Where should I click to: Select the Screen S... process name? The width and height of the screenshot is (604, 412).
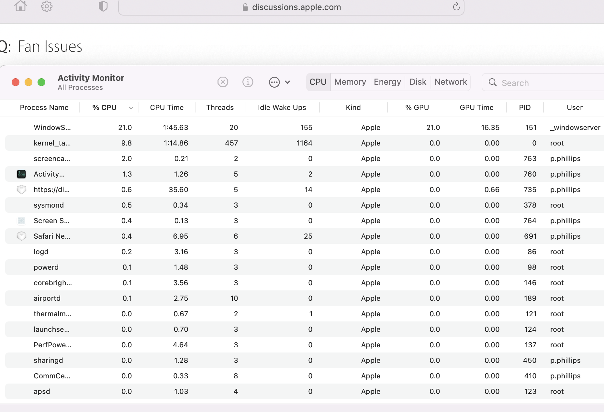click(51, 221)
